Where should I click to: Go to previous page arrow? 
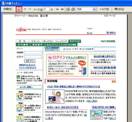(30, 9)
